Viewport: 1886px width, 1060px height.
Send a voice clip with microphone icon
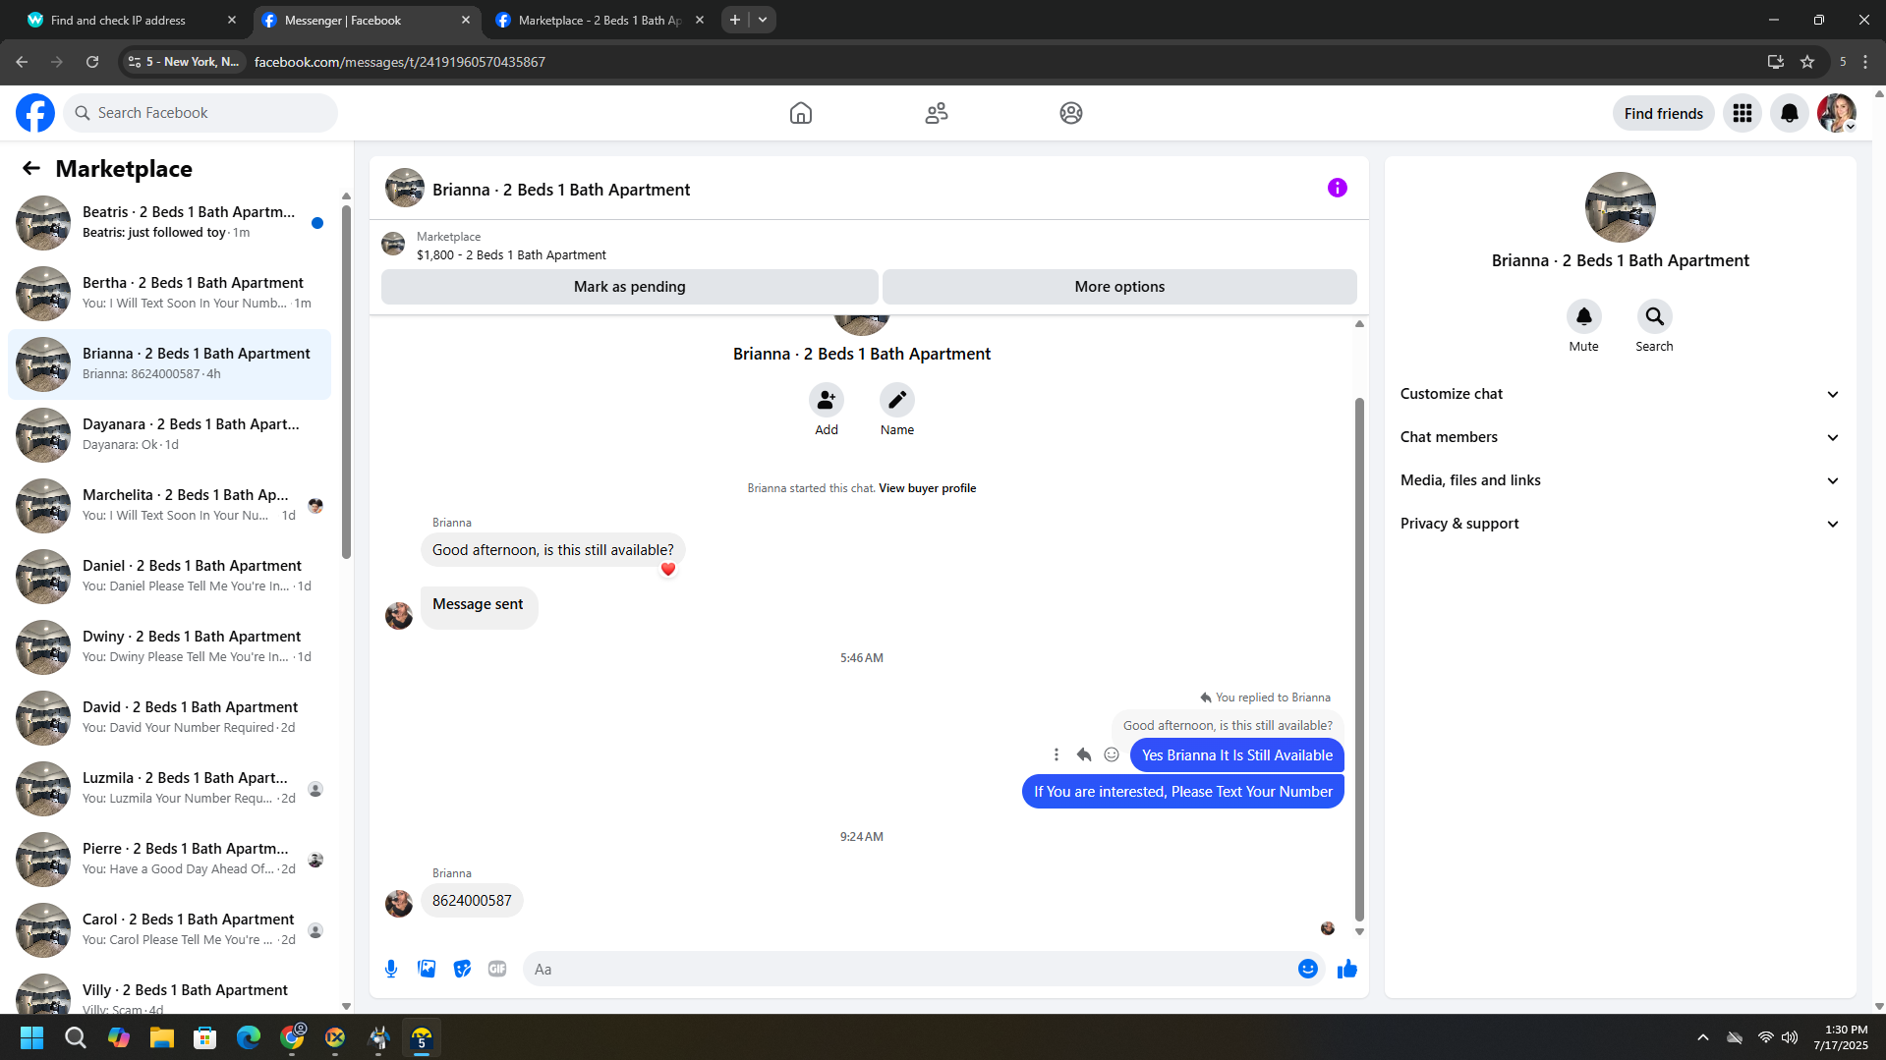391,969
